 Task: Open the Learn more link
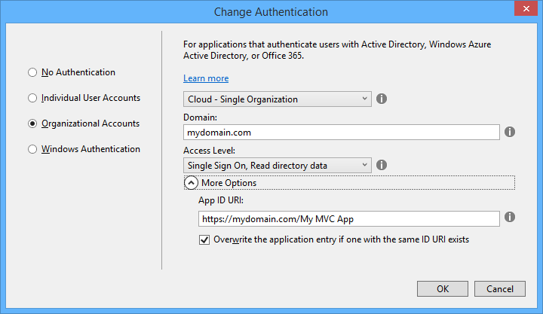point(206,78)
